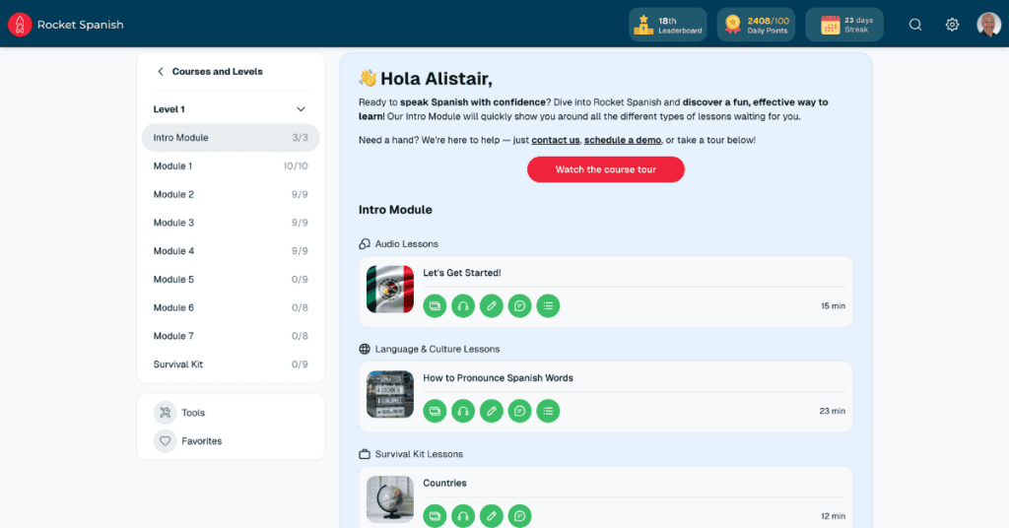Screen dimensions: 1009x528
Task: Select Module 3 in sidebar
Action: tap(231, 223)
